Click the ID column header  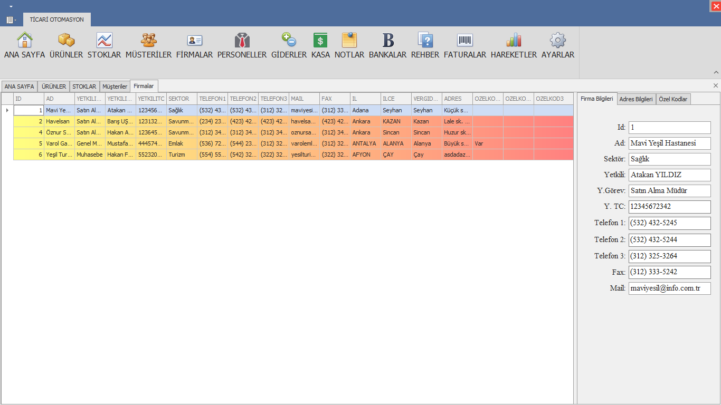29,99
